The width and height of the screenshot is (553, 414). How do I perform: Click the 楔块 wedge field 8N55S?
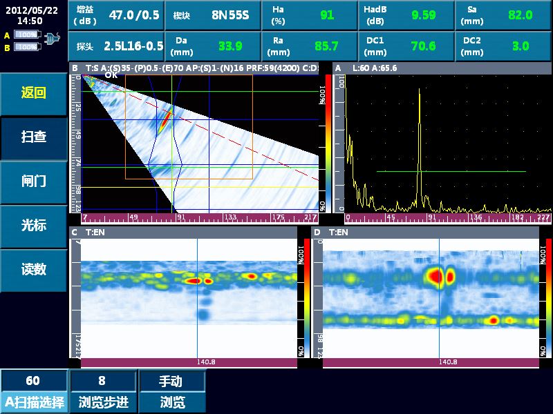[213, 15]
